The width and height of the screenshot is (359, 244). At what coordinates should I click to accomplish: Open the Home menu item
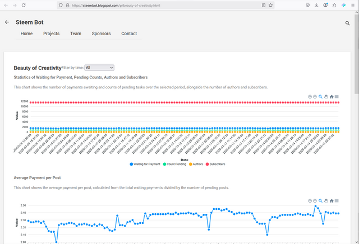click(26, 34)
